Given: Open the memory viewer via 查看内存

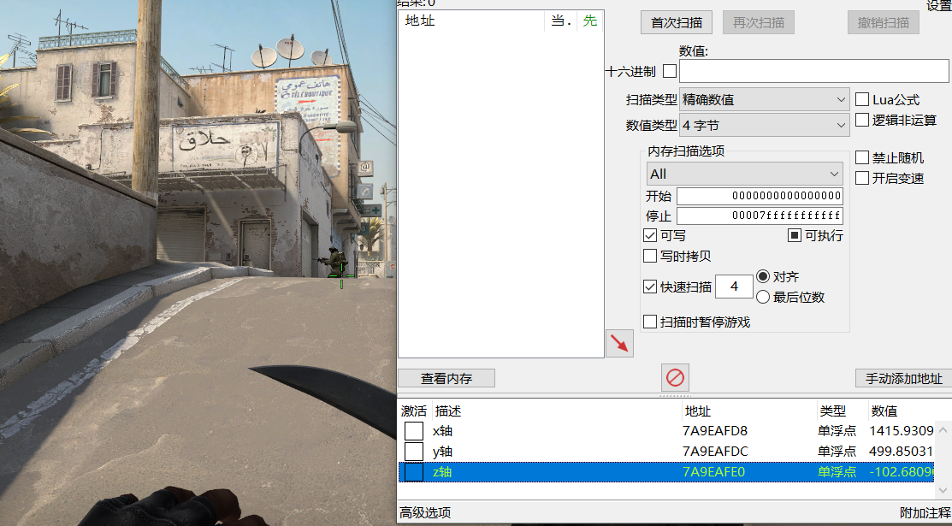Looking at the screenshot, I should pyautogui.click(x=446, y=377).
